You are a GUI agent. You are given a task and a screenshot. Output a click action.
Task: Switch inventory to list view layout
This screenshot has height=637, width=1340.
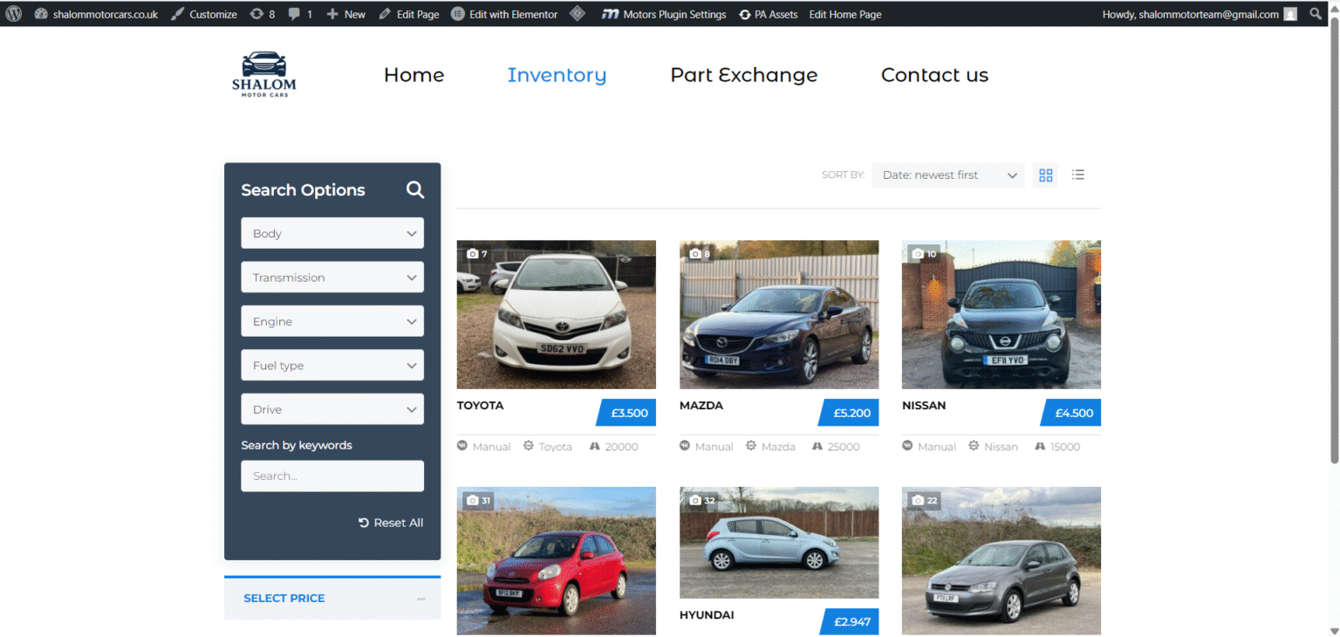coord(1078,175)
